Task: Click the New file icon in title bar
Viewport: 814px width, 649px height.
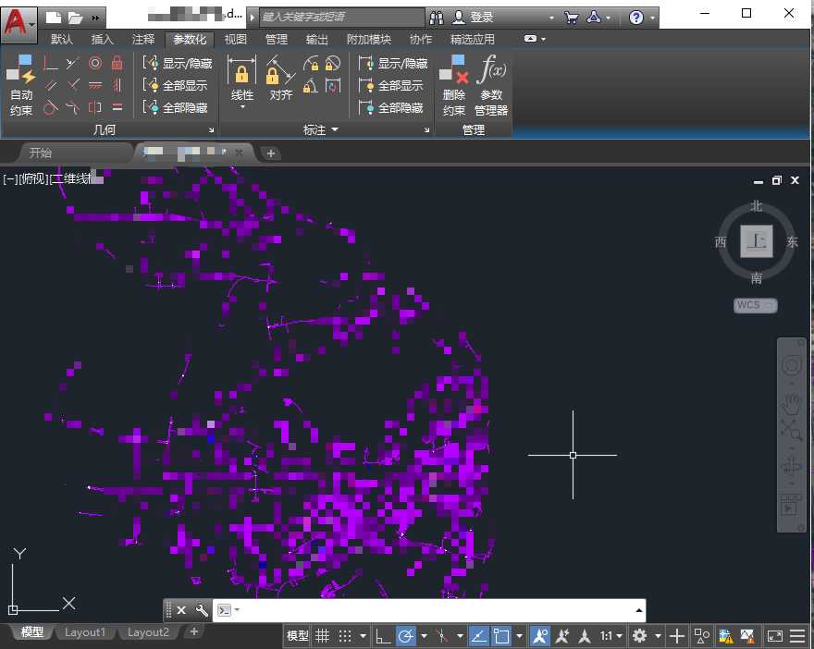Action: tap(54, 18)
